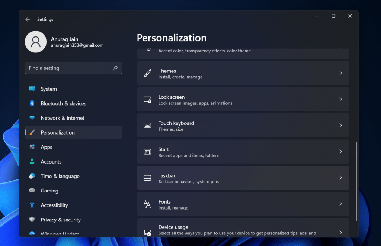Open the Device usage settings row
This screenshot has width=381, height=246.
tap(243, 227)
